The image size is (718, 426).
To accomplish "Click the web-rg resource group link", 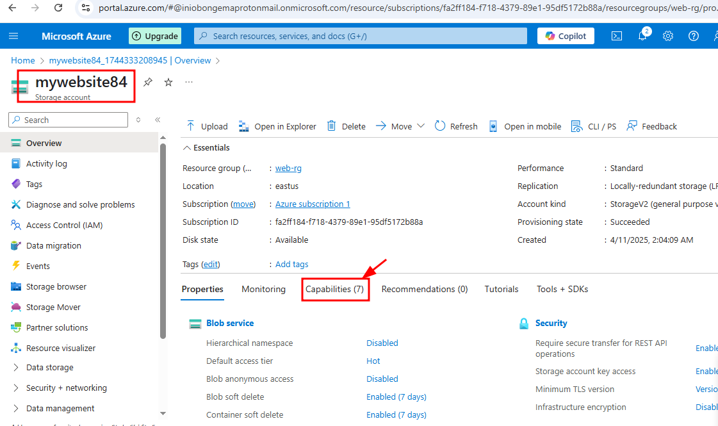I will point(288,168).
